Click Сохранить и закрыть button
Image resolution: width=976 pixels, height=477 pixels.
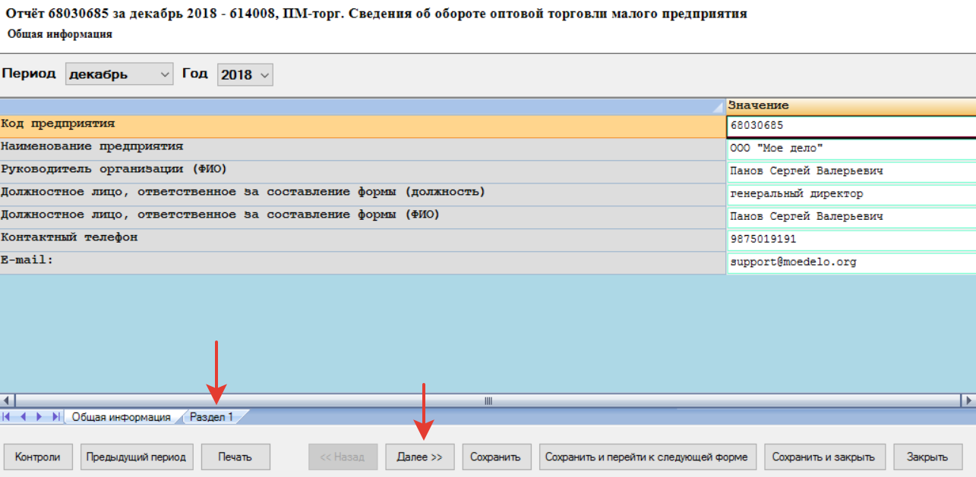pyautogui.click(x=823, y=457)
